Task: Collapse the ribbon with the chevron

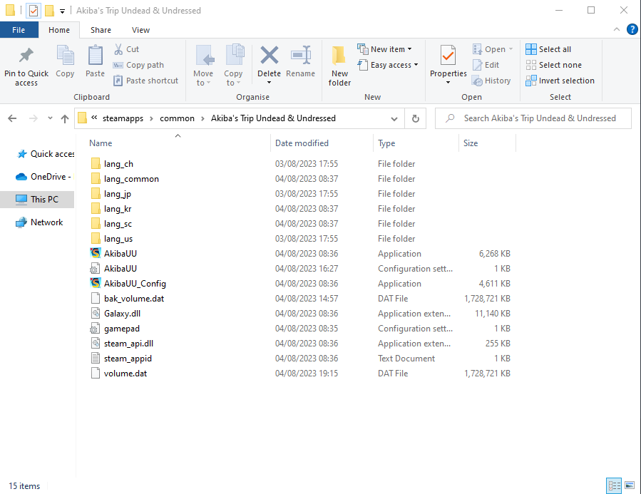Action: (x=617, y=29)
